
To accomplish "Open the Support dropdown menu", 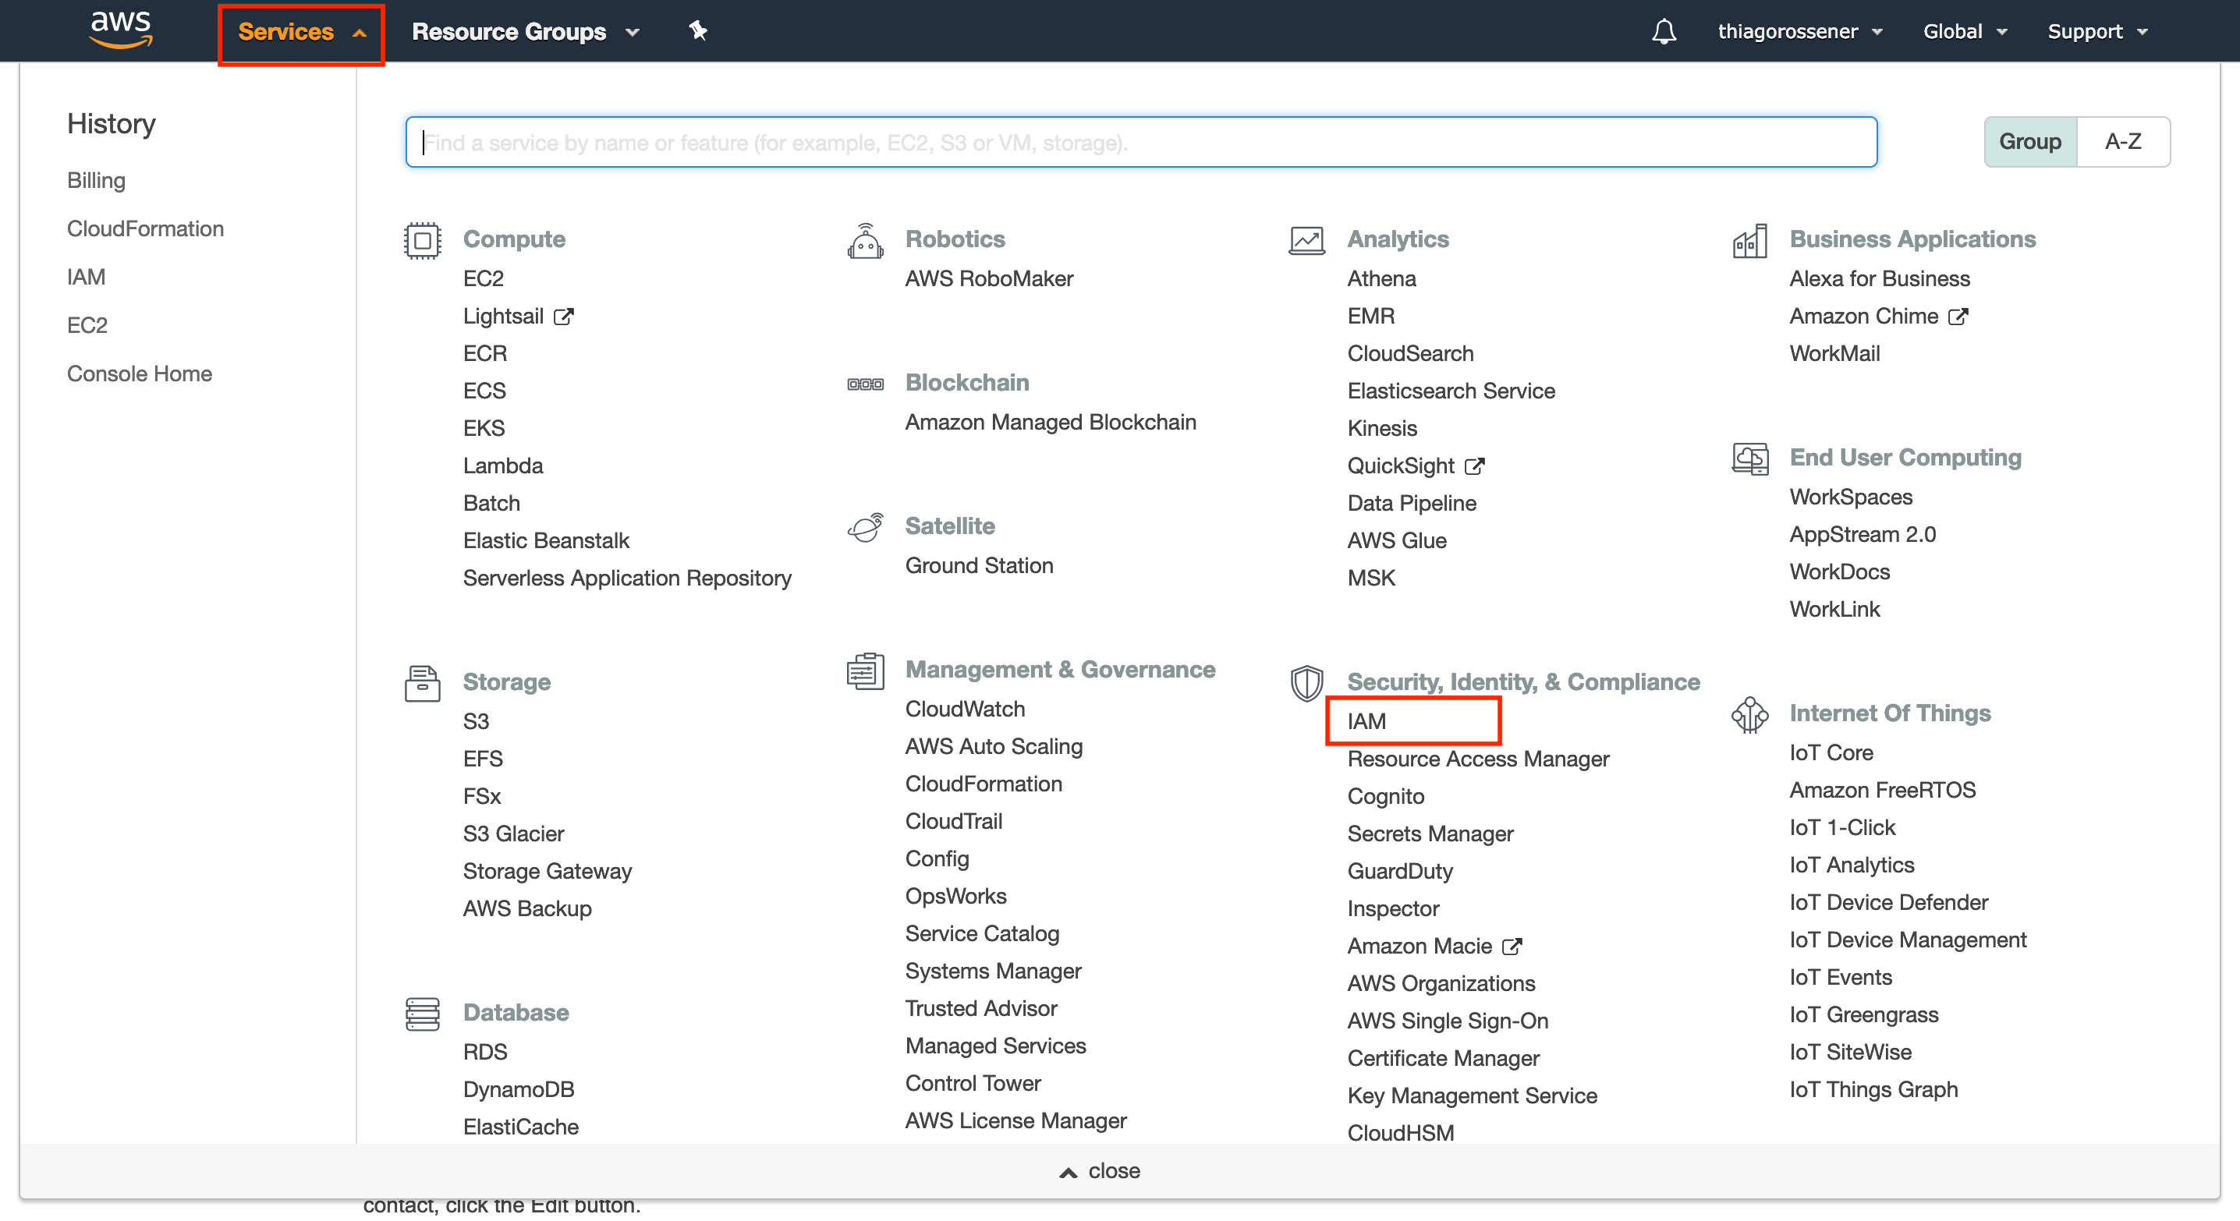I will click(2096, 32).
